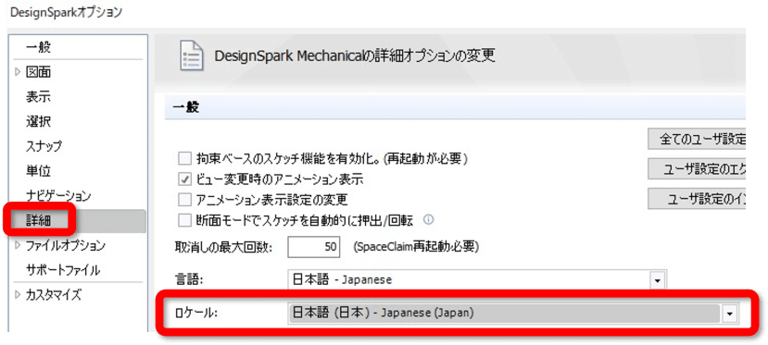Click the info icon beside 押出/回転

pyautogui.click(x=428, y=220)
